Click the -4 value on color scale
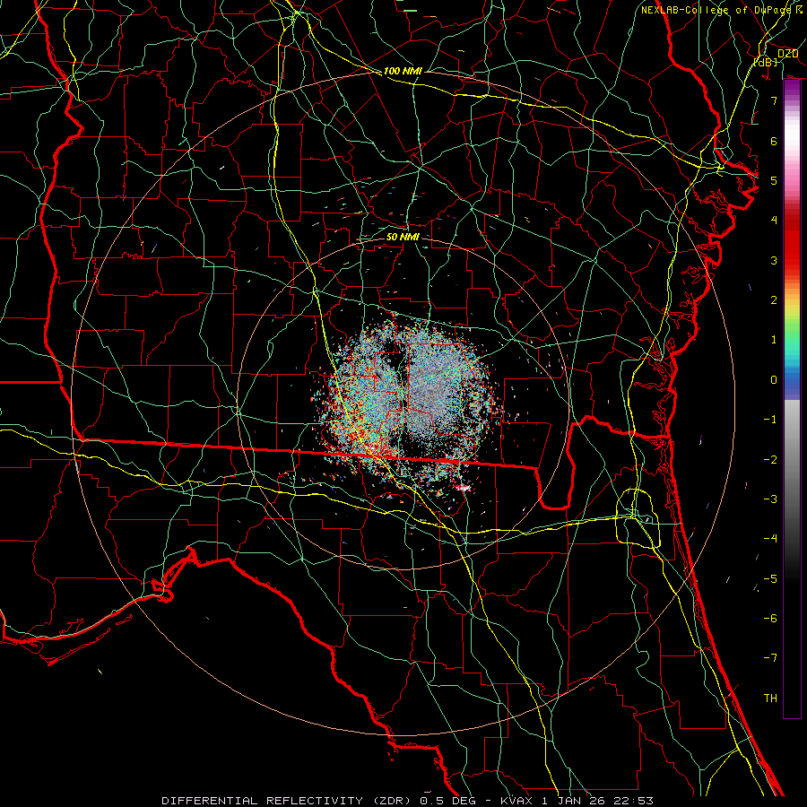 click(770, 539)
